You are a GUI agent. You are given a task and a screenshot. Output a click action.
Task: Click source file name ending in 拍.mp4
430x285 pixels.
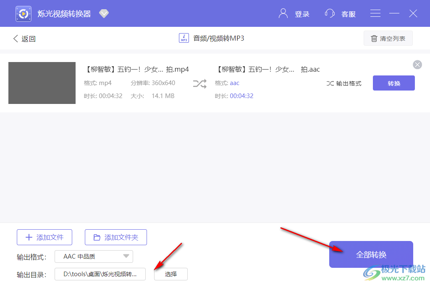tap(136, 69)
